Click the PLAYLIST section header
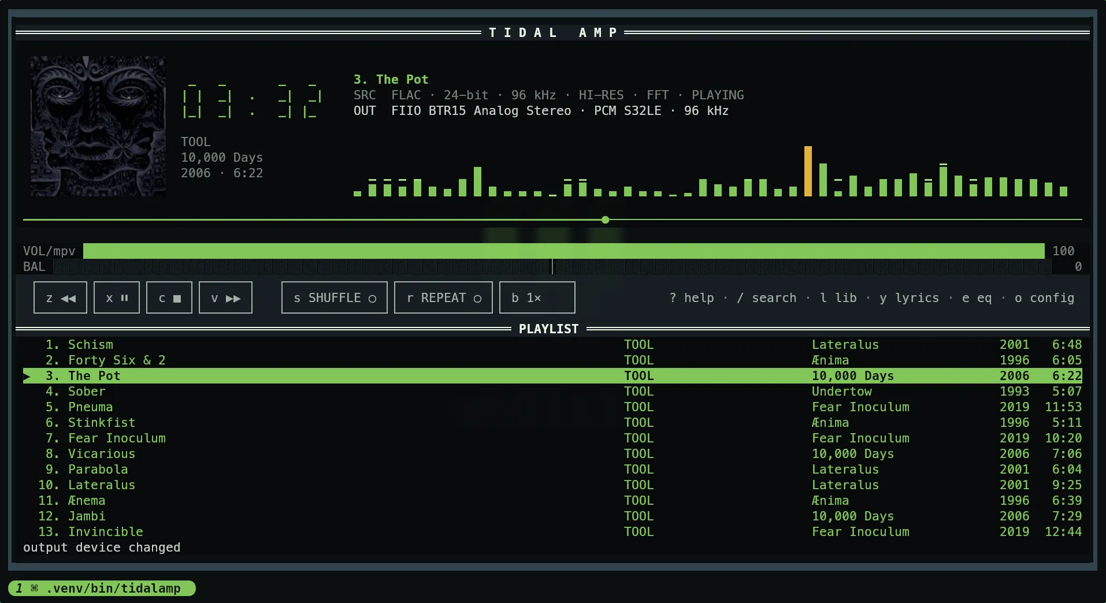This screenshot has height=603, width=1106. 548,329
